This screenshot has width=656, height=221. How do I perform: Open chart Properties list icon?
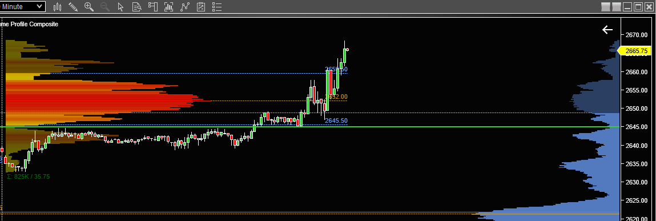coord(217,7)
